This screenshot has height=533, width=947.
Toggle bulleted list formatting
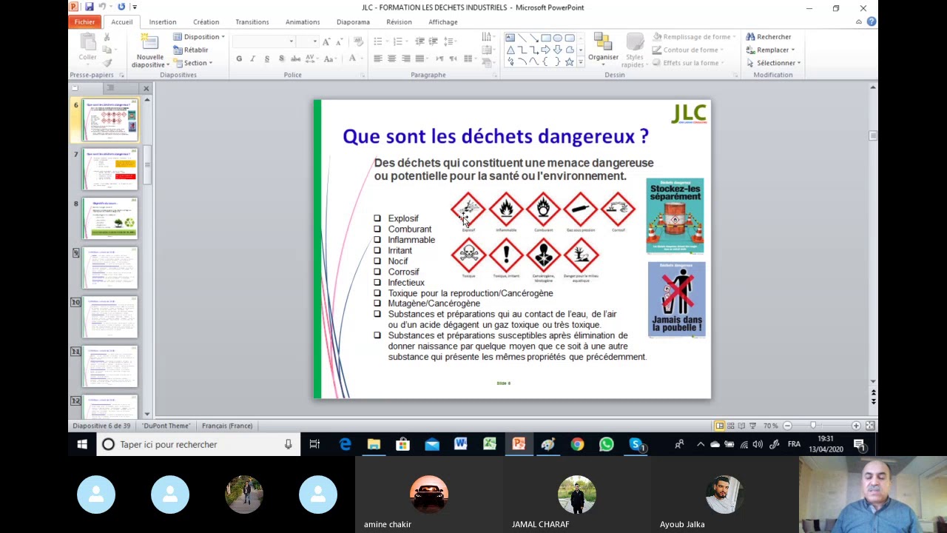pos(379,41)
